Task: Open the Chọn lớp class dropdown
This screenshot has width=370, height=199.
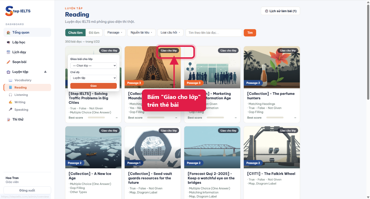Action: click(x=93, y=66)
